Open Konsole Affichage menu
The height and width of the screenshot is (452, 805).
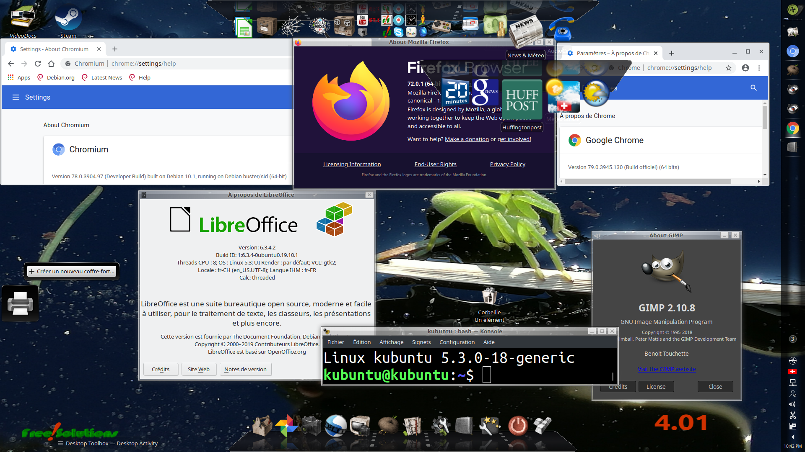[x=392, y=342]
